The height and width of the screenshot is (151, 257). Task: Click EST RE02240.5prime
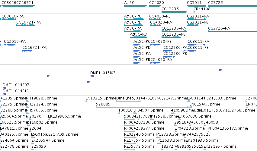click(x=130, y=138)
